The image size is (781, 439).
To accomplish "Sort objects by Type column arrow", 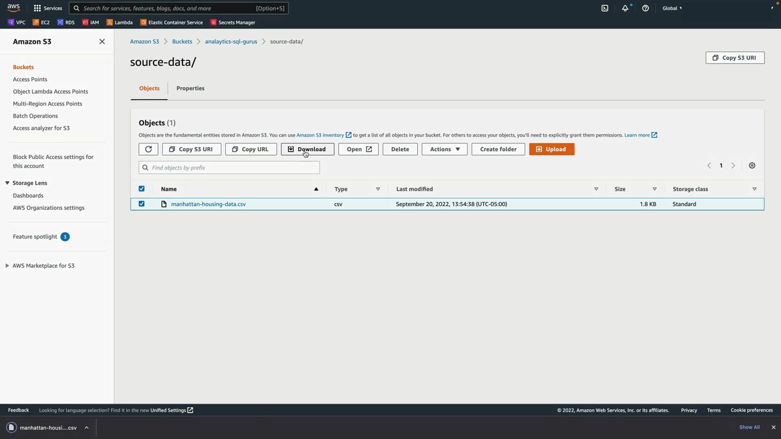I will pyautogui.click(x=378, y=189).
